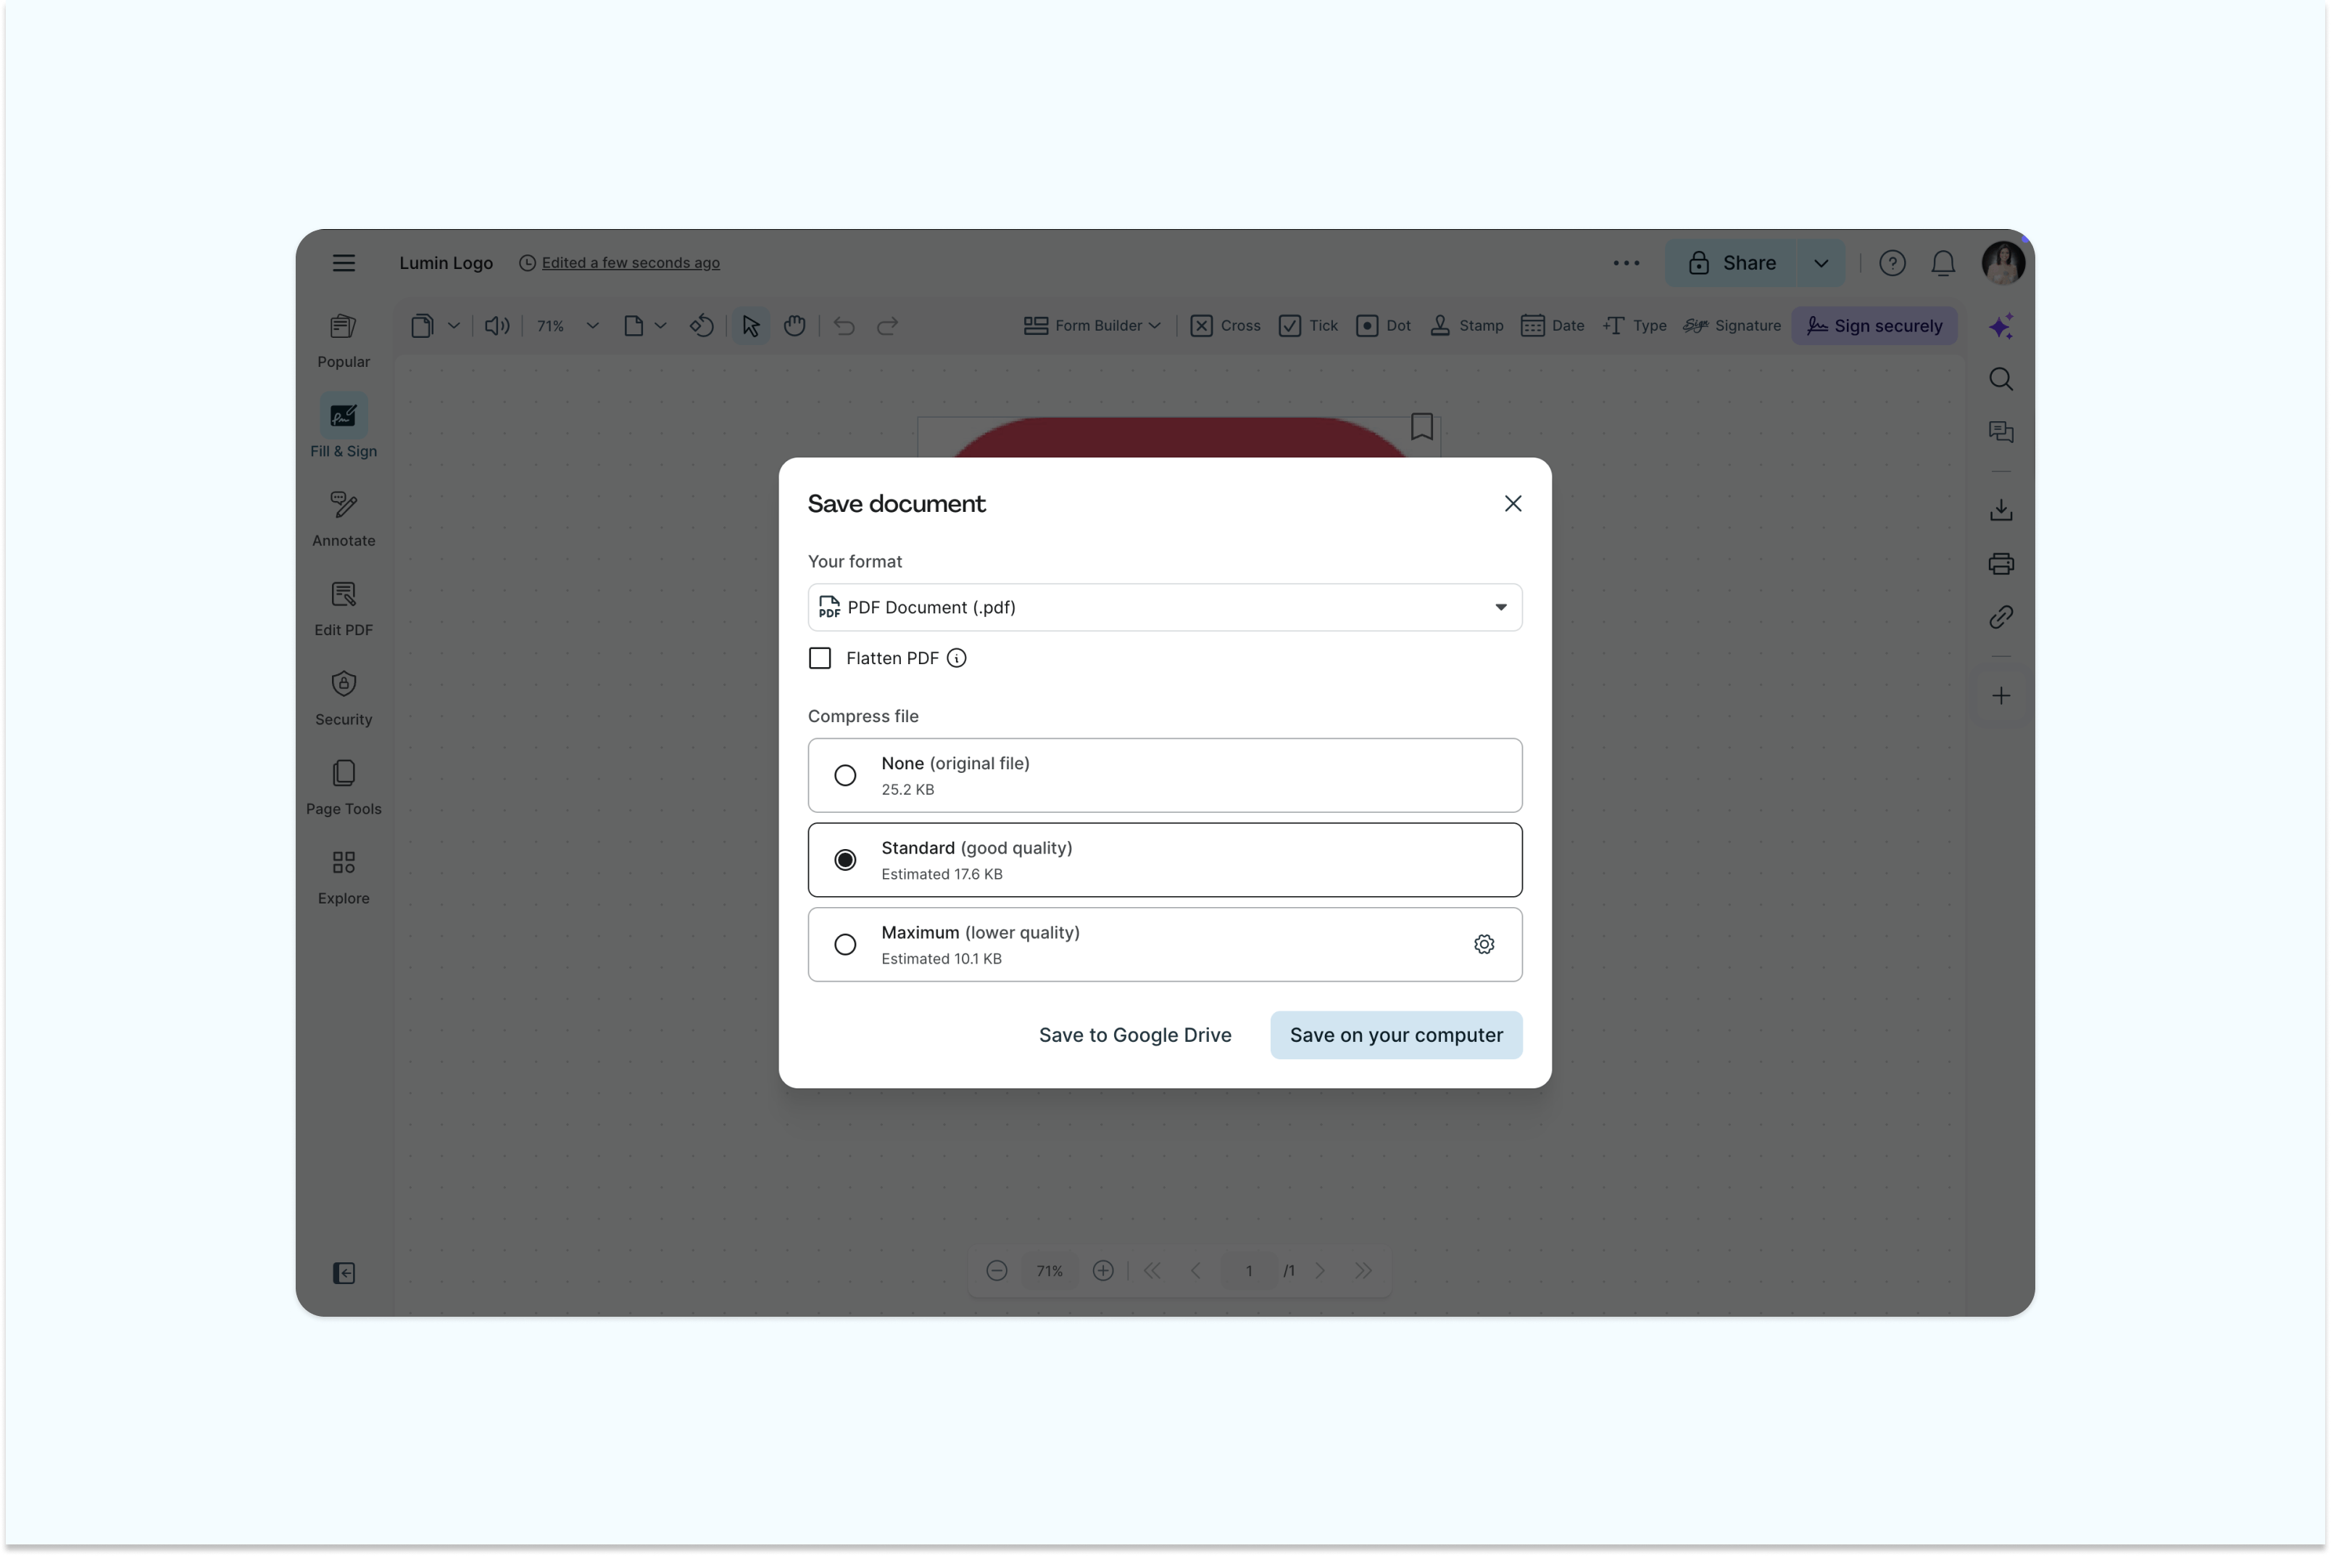Image resolution: width=2331 pixels, height=1556 pixels.
Task: Open Page Tools in the sidebar
Action: pyautogui.click(x=344, y=785)
